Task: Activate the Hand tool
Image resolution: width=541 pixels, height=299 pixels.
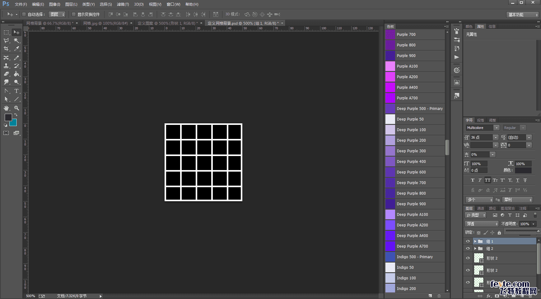Action: (x=6, y=108)
